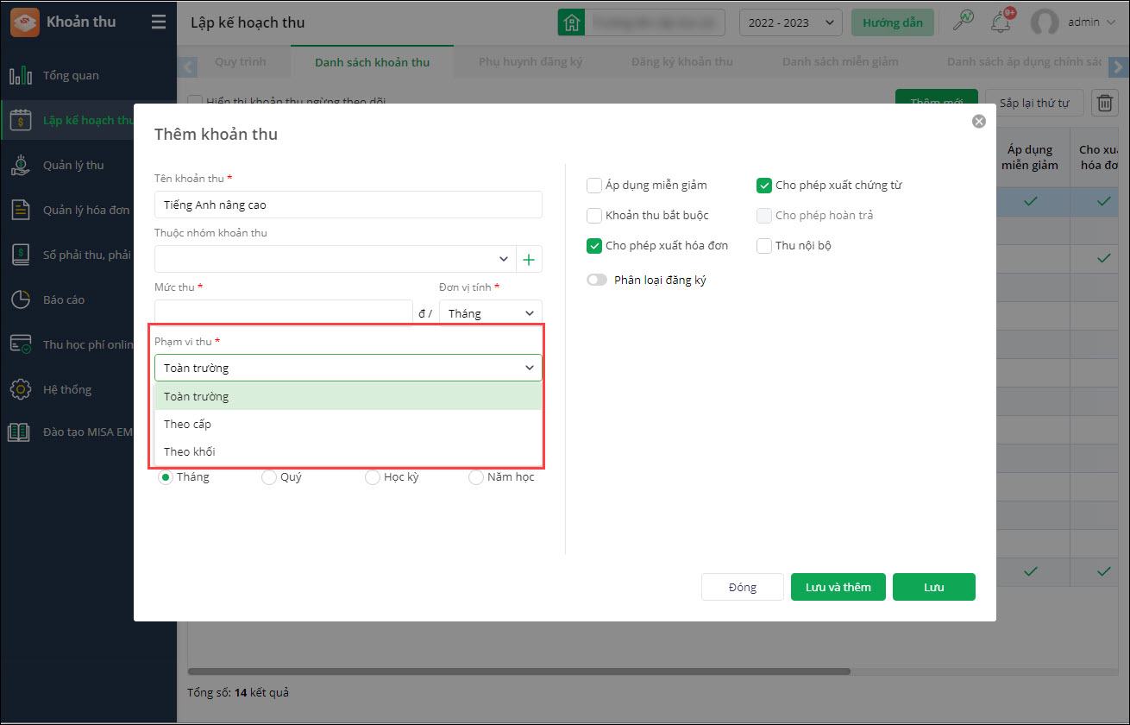This screenshot has width=1130, height=725.
Task: Click the Lưu và thêm button
Action: (838, 587)
